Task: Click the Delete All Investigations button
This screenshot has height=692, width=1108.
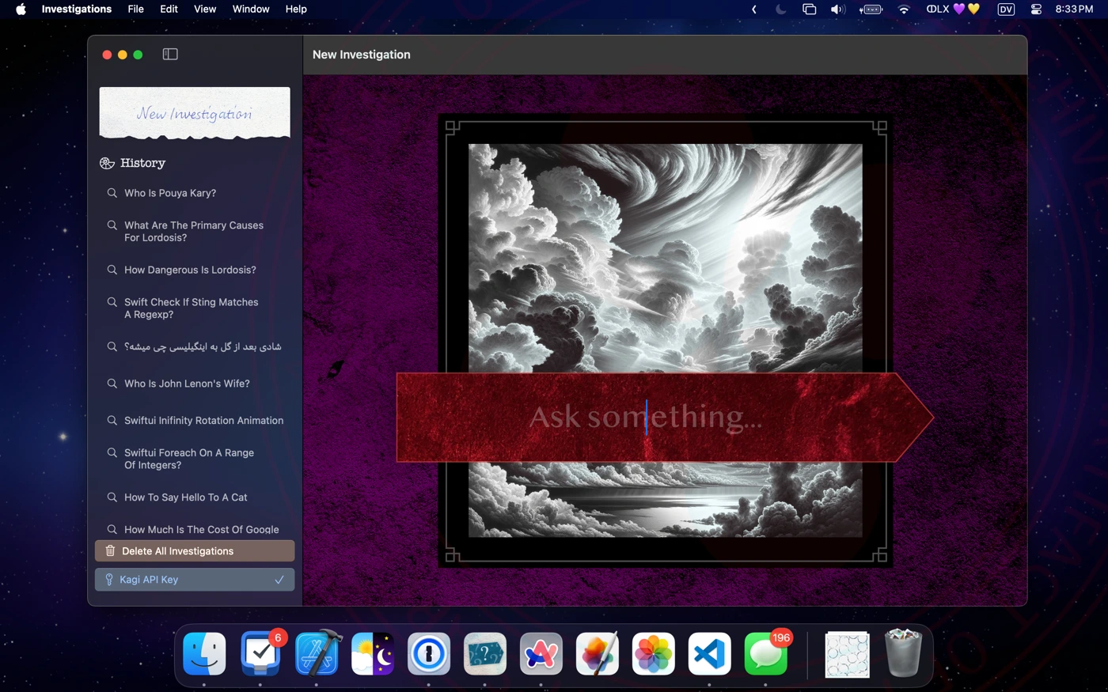Action: (195, 551)
